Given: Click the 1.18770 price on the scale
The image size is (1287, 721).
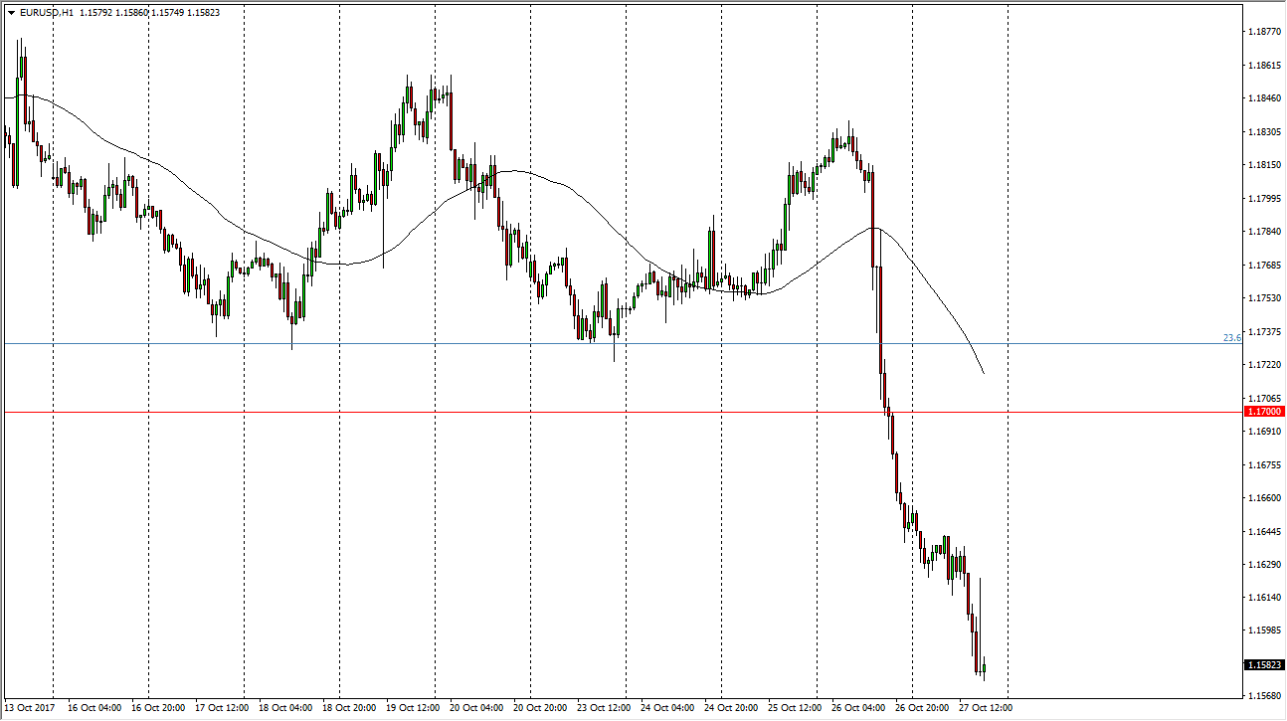Looking at the screenshot, I should point(1264,32).
